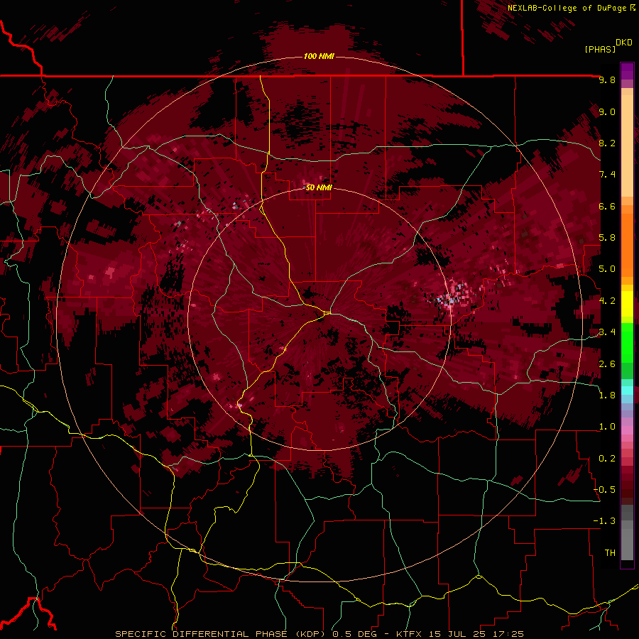
Task: Pick the purple segment atop the color bar
Action: [x=627, y=71]
